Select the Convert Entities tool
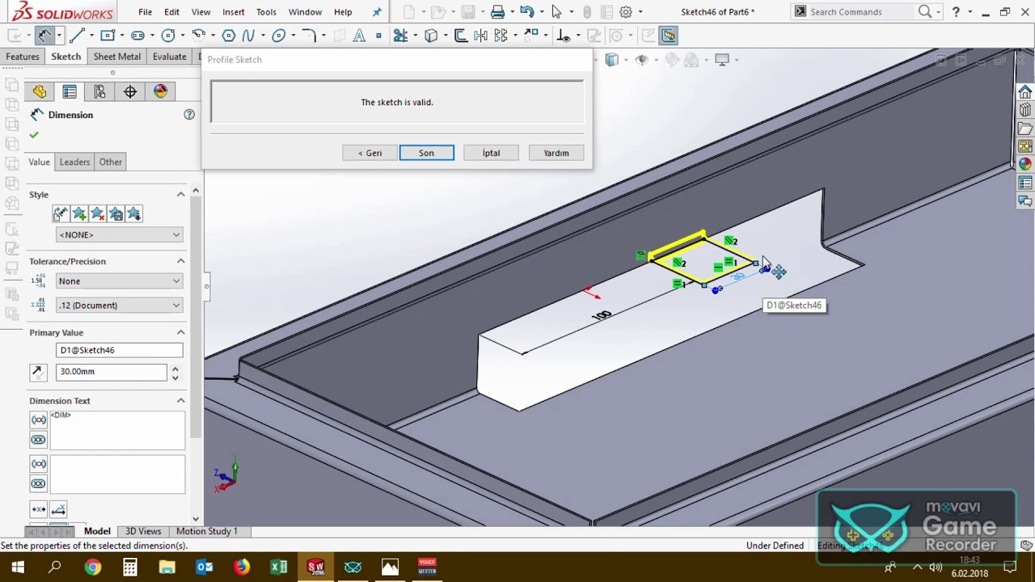1035x582 pixels. (431, 36)
